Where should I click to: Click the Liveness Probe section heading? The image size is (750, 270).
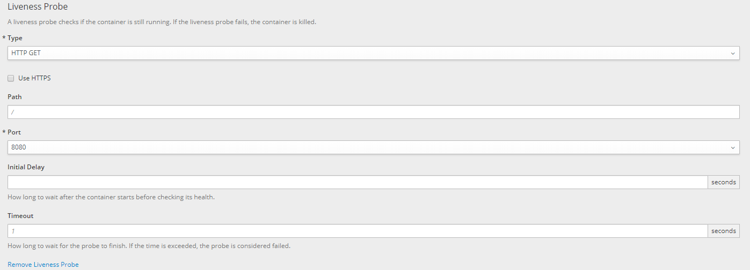(38, 7)
